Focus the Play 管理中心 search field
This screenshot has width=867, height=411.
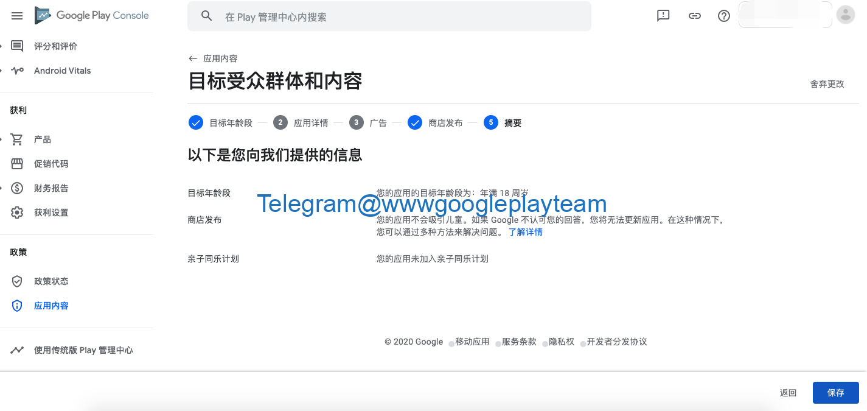pyautogui.click(x=389, y=16)
